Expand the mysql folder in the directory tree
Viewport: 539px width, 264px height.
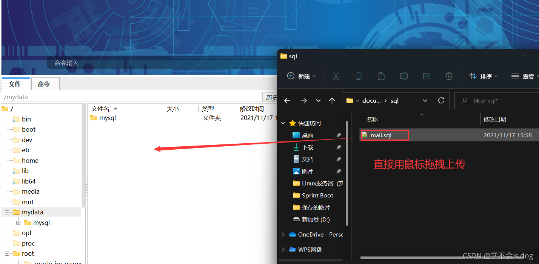tap(18, 223)
